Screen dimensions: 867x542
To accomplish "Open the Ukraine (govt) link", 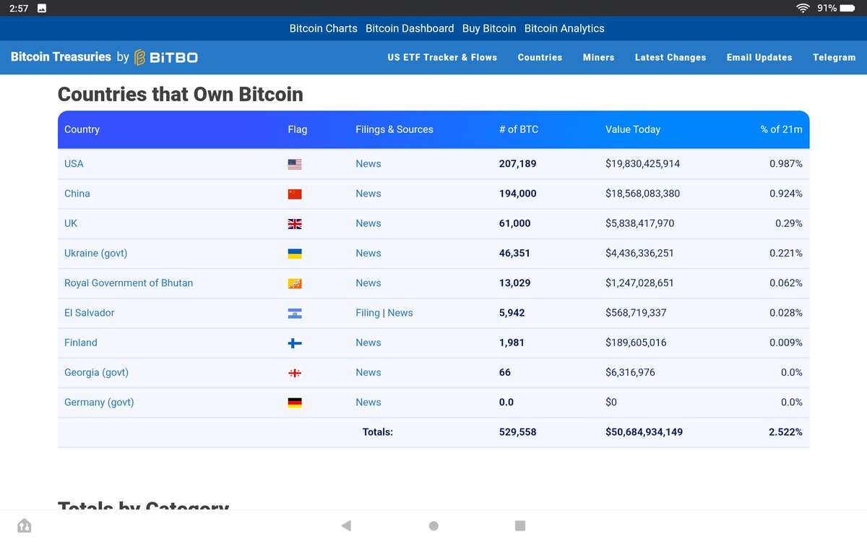I will click(95, 254).
